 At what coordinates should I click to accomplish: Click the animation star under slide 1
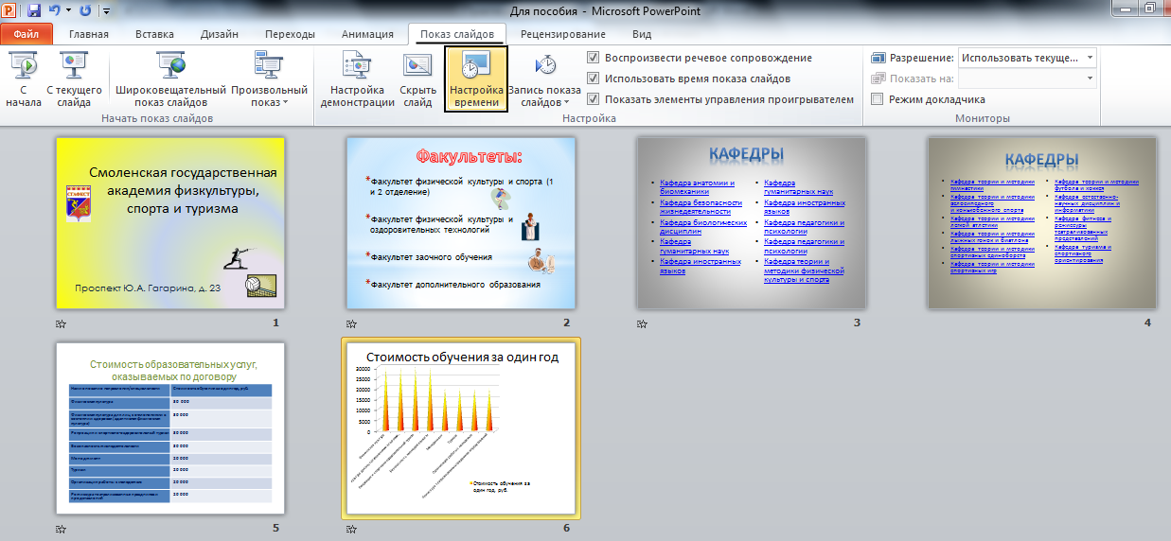[x=62, y=323]
